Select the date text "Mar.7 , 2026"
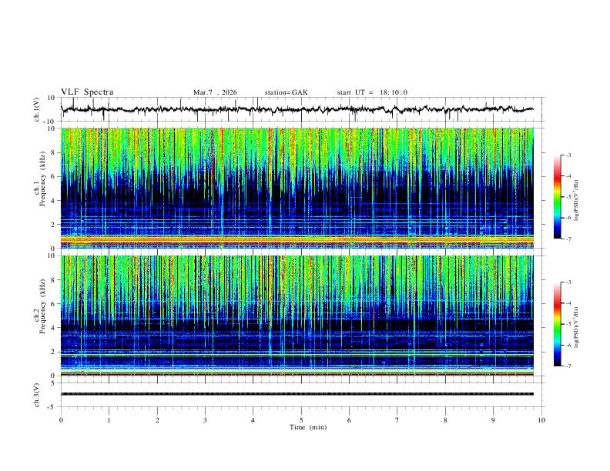The height and width of the screenshot is (471, 610). [215, 92]
